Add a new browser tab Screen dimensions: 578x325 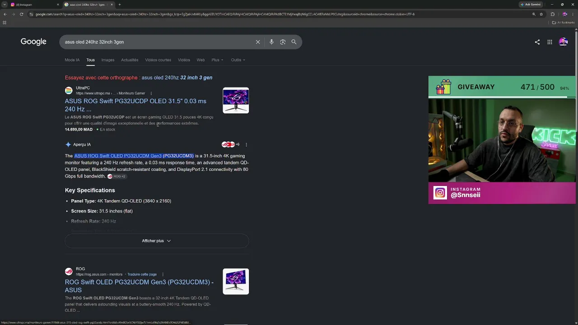point(119,5)
